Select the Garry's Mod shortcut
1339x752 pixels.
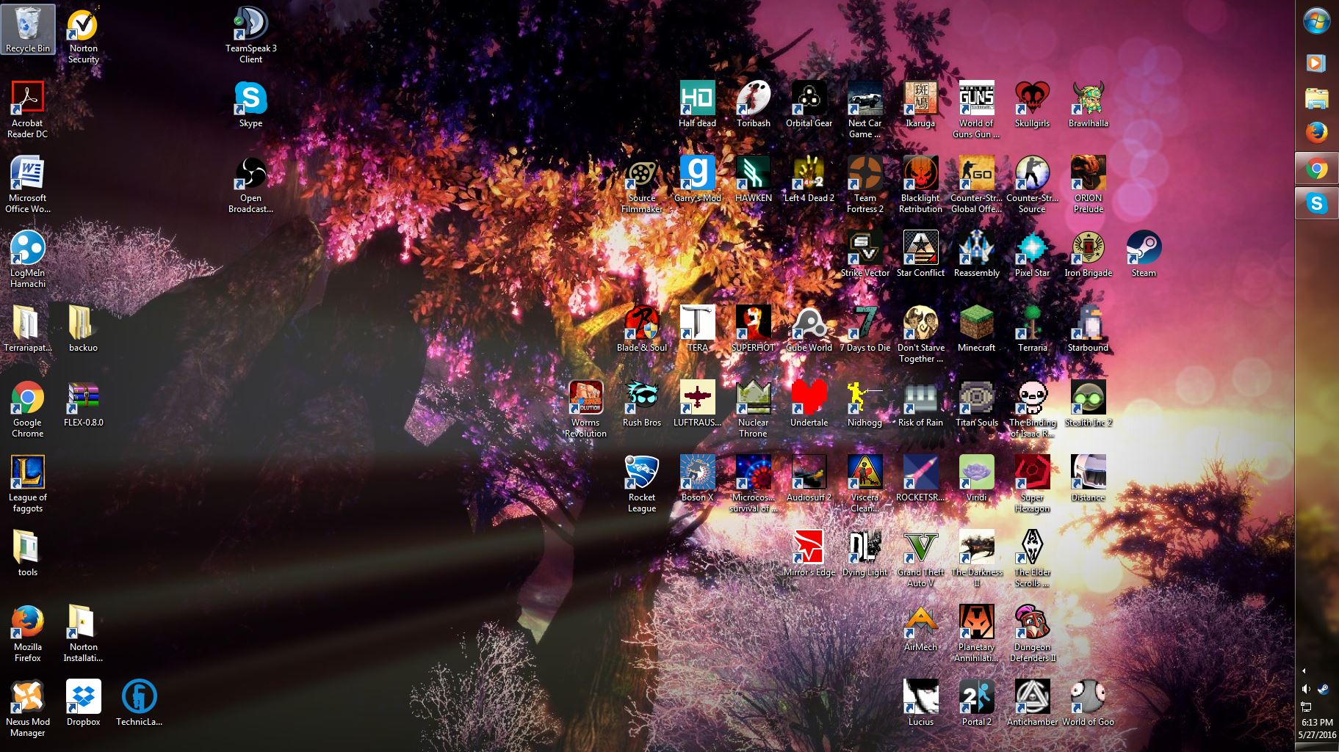coord(697,179)
